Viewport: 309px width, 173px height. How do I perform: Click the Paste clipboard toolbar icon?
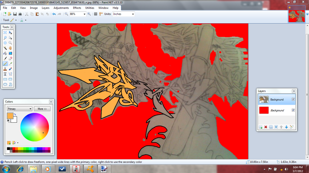pyautogui.click(x=37, y=14)
